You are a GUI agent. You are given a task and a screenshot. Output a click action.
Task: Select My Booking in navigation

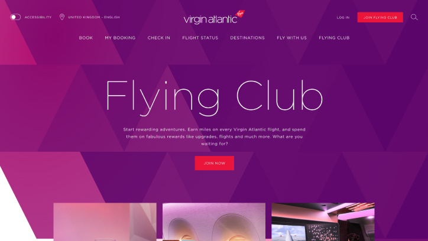coord(120,38)
